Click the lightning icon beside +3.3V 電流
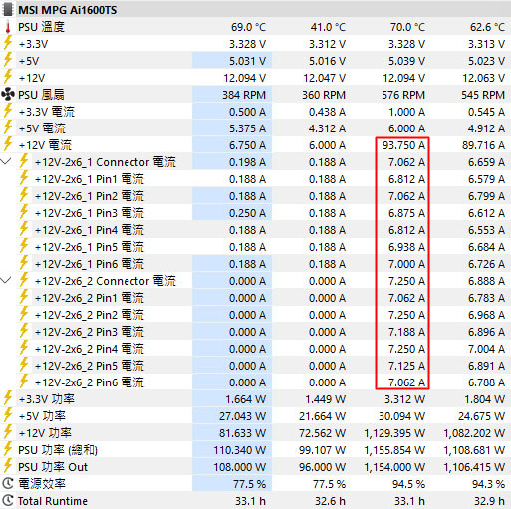The width and height of the screenshot is (511, 509). pos(8,111)
